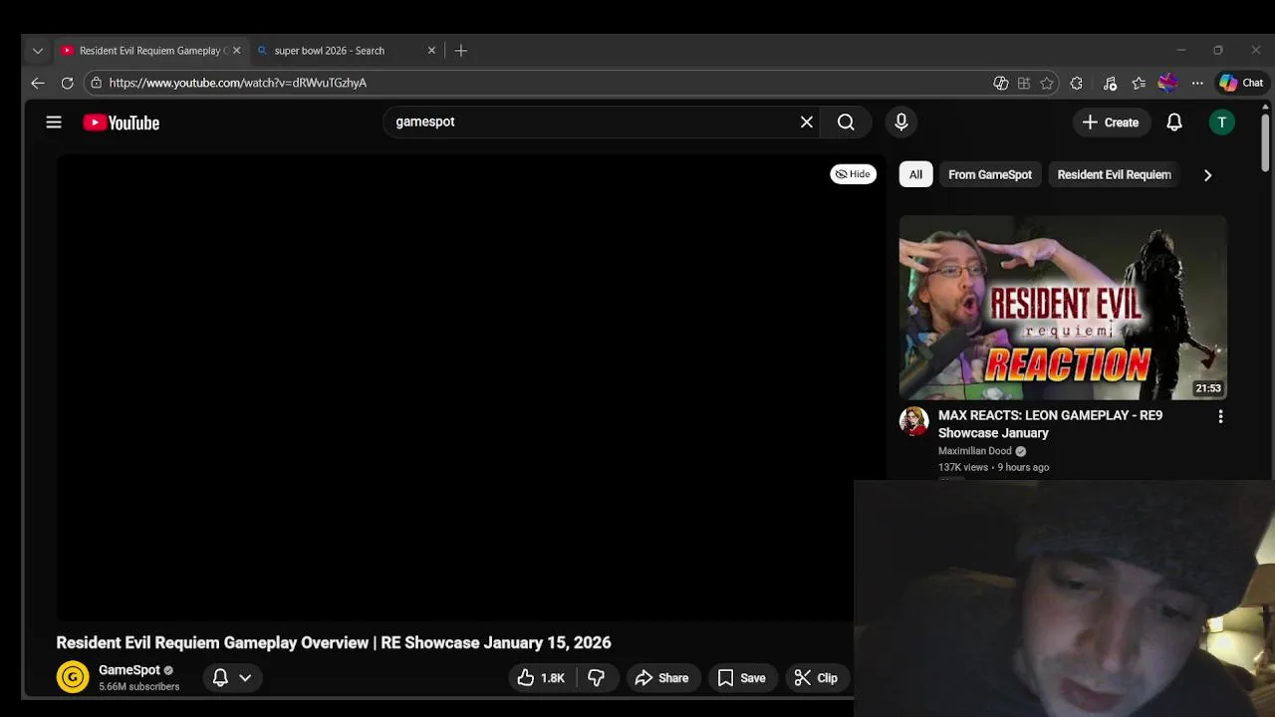The image size is (1275, 717).
Task: Open browser settings and more menu
Action: (x=1197, y=84)
